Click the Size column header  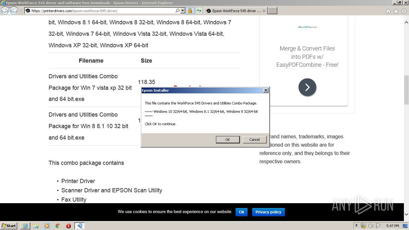pyautogui.click(x=146, y=61)
